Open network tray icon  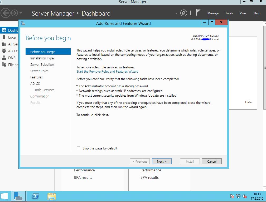[x=238, y=196]
